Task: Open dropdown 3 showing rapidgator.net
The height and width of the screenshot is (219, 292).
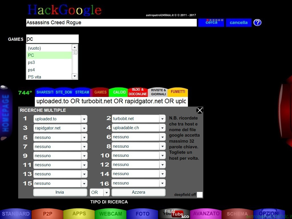Action: 60,128
